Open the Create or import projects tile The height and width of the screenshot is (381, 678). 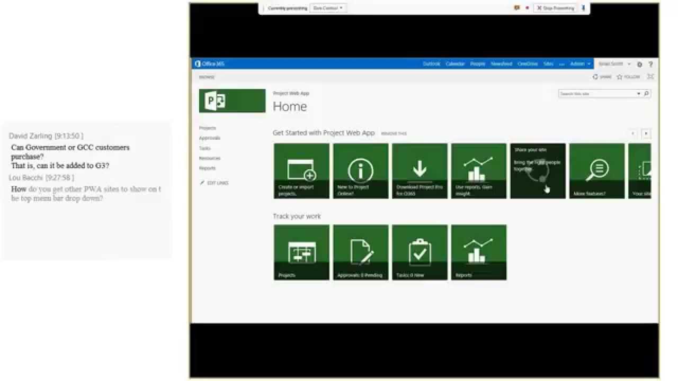point(302,171)
